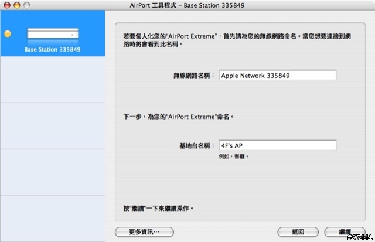Viewport: 375px width, 242px height.
Task: Click the 無線網路名稱 label
Action: coord(194,76)
